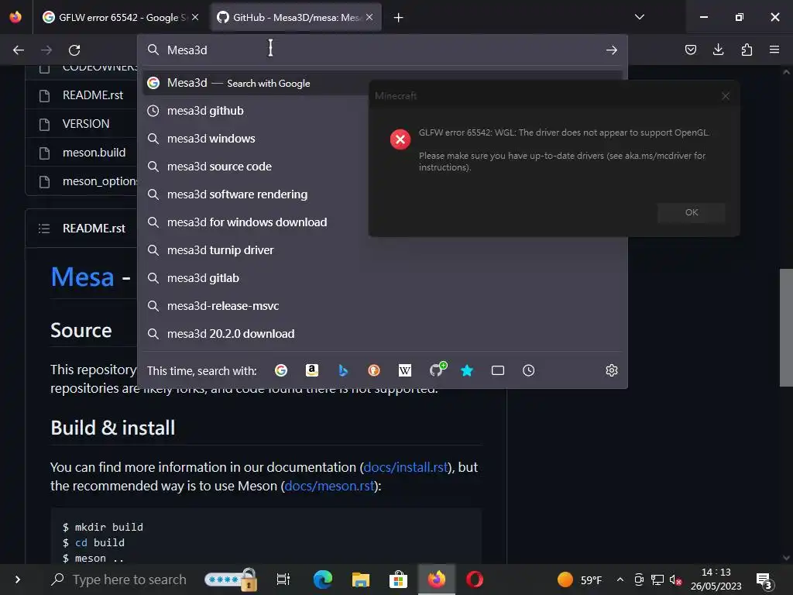The height and width of the screenshot is (595, 793).
Task: Select 'mesa3d gitlab' suggestion
Action: point(382,278)
